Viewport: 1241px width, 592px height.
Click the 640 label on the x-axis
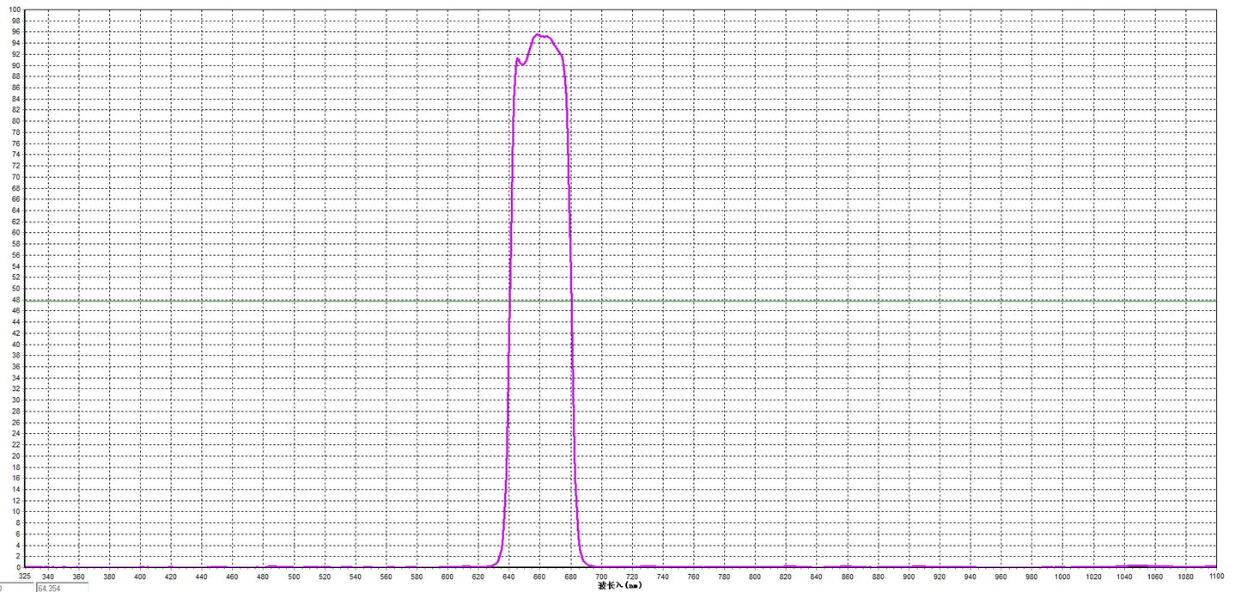coord(508,577)
